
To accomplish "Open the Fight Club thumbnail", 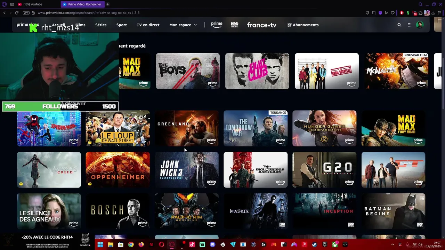I will (257, 71).
